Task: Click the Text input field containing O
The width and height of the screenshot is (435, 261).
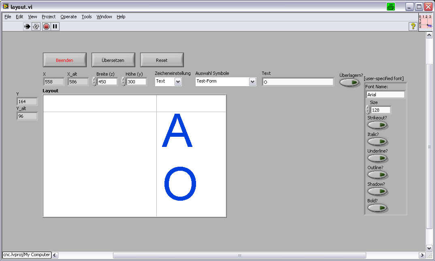Action: click(298, 82)
